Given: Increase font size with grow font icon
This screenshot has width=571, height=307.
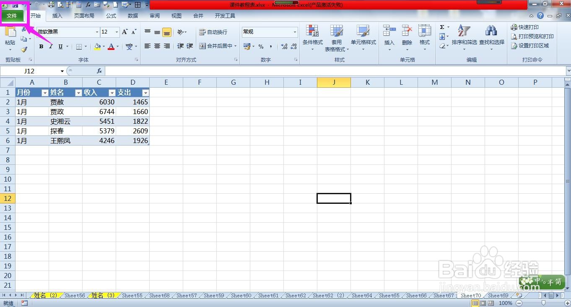Looking at the screenshot, I should point(125,32).
